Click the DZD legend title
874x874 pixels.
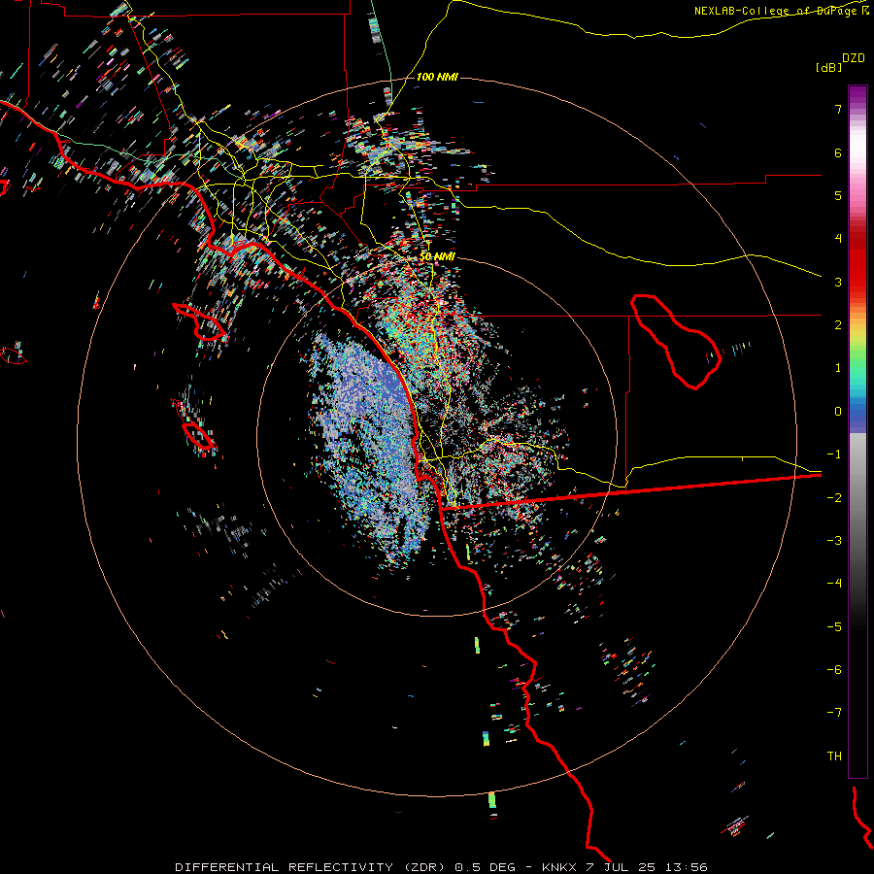click(854, 58)
